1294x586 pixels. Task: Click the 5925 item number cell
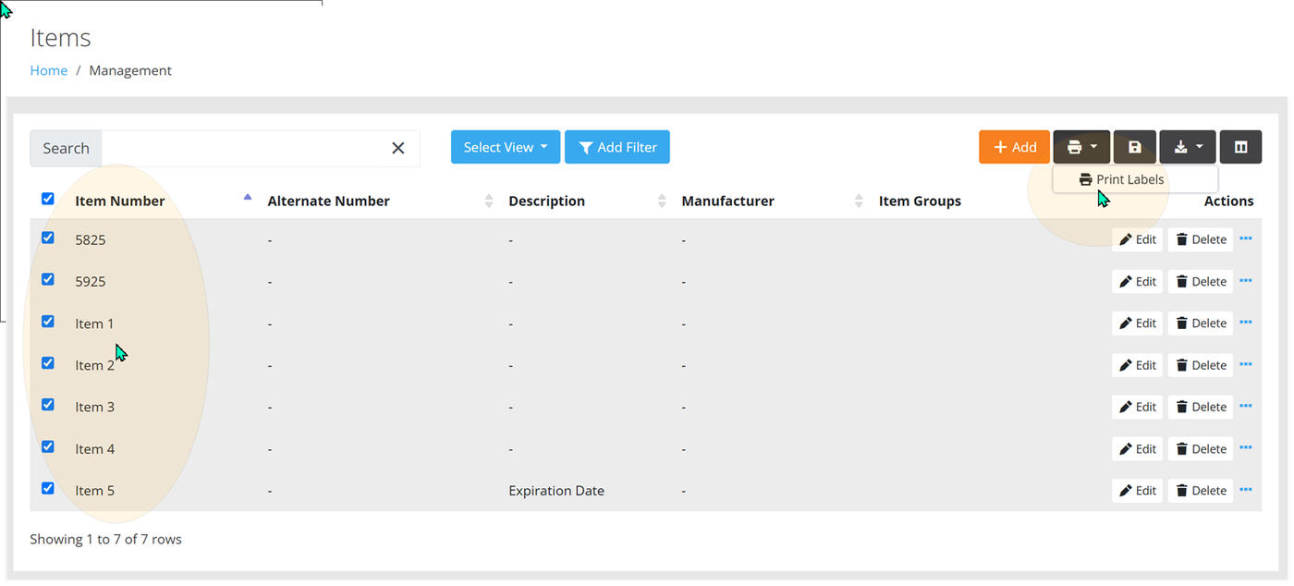click(91, 282)
